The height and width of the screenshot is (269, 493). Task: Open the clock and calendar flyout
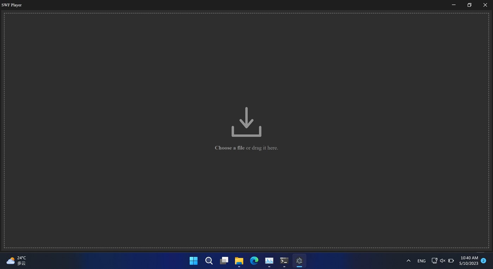(468, 261)
